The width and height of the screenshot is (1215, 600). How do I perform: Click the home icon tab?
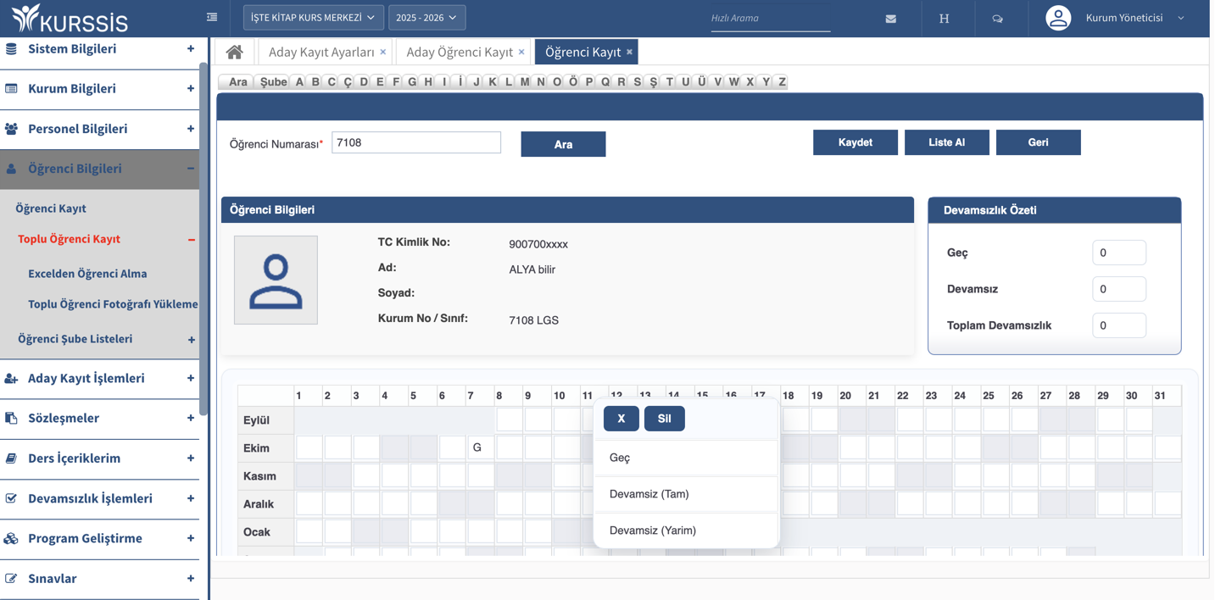(235, 53)
